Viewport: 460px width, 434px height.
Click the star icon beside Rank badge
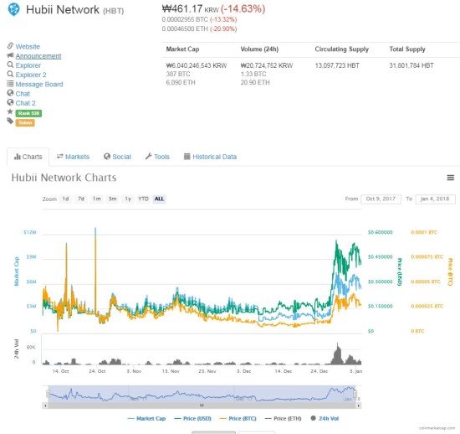pos(10,111)
